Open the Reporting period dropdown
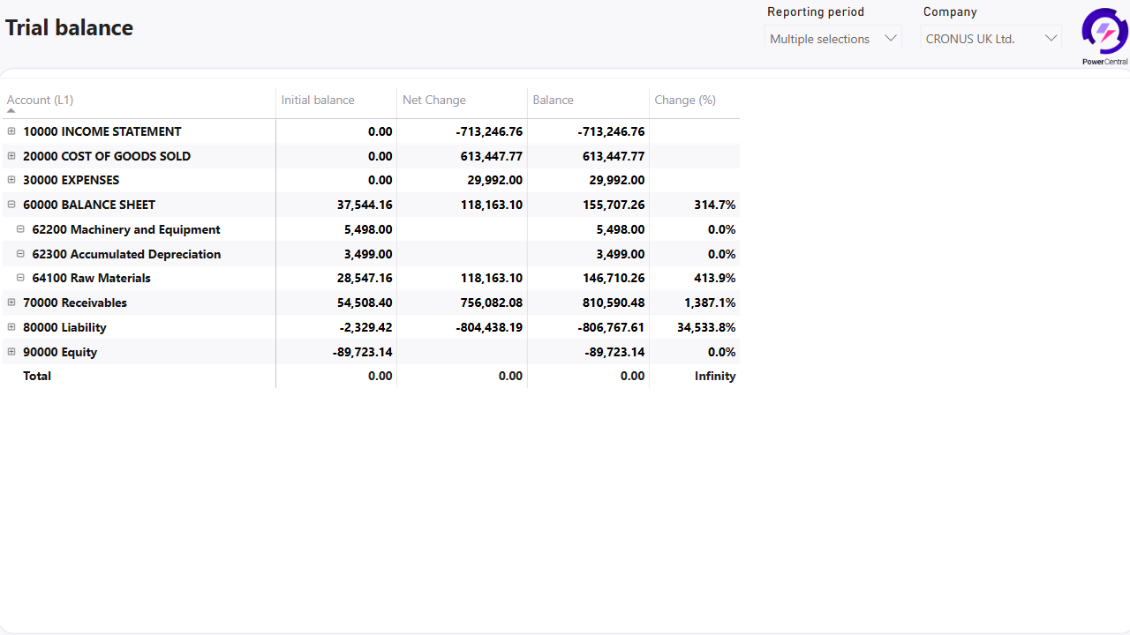This screenshot has width=1130, height=635. pyautogui.click(x=832, y=39)
